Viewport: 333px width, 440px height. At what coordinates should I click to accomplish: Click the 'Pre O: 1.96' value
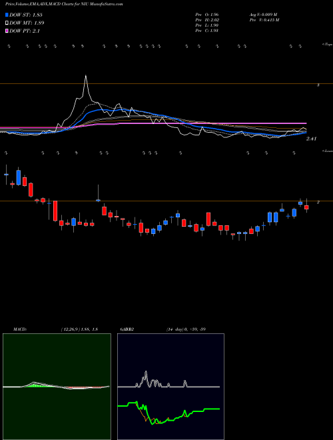coord(207,15)
